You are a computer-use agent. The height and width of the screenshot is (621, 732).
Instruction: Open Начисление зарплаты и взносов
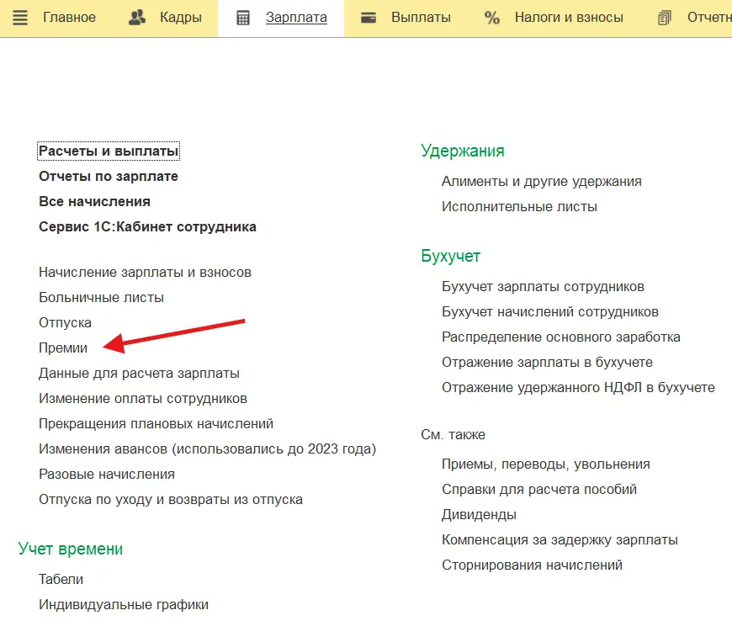pyautogui.click(x=145, y=272)
